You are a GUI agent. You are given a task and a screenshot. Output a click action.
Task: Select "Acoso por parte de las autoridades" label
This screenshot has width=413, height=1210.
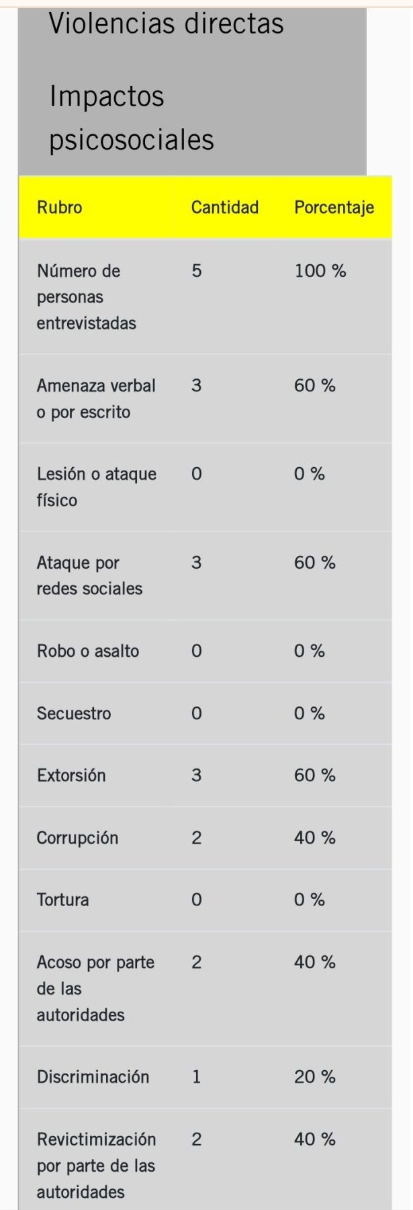click(x=95, y=988)
